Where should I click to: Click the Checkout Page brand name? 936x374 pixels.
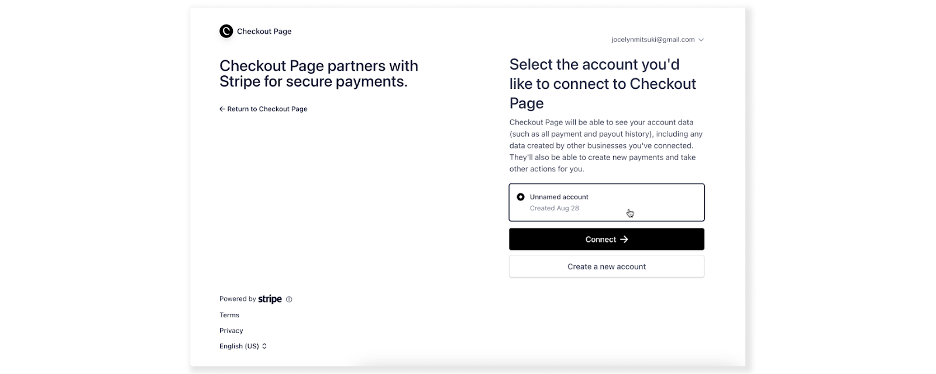[x=264, y=32]
